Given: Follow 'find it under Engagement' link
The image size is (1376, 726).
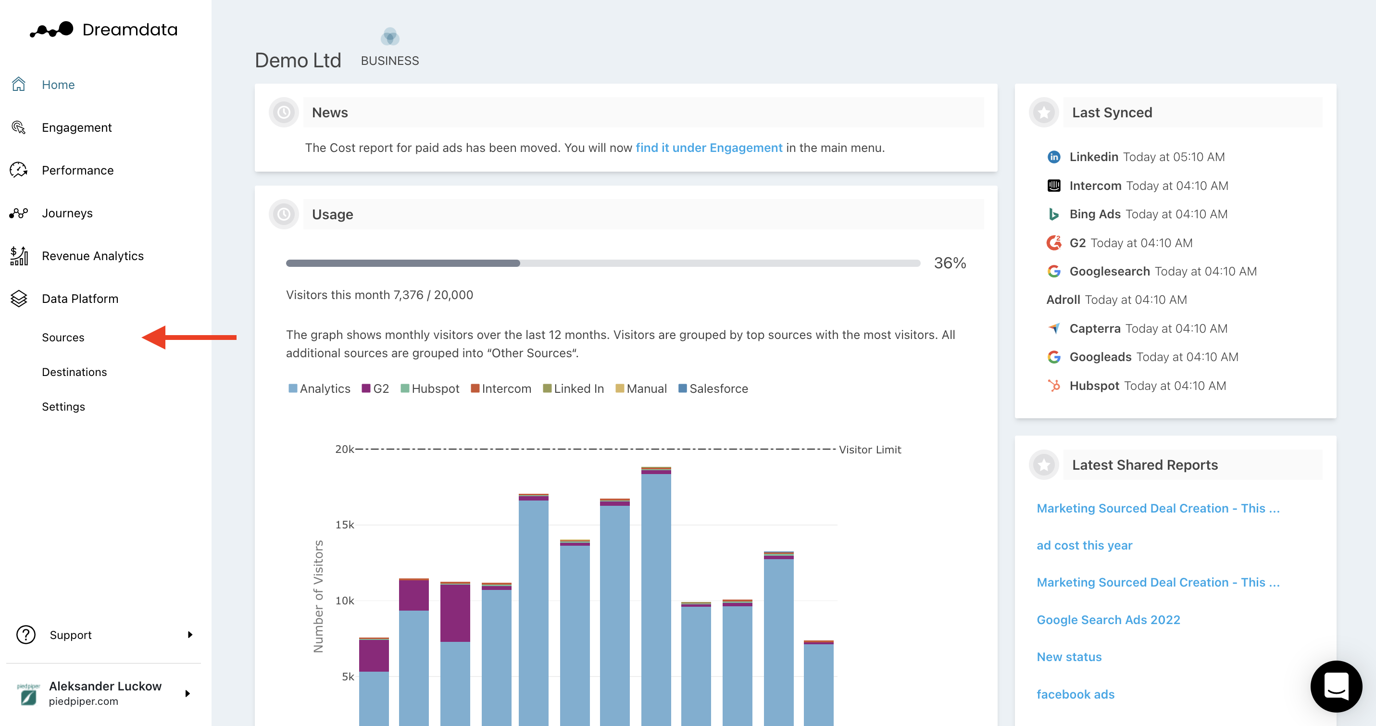Looking at the screenshot, I should (x=709, y=148).
